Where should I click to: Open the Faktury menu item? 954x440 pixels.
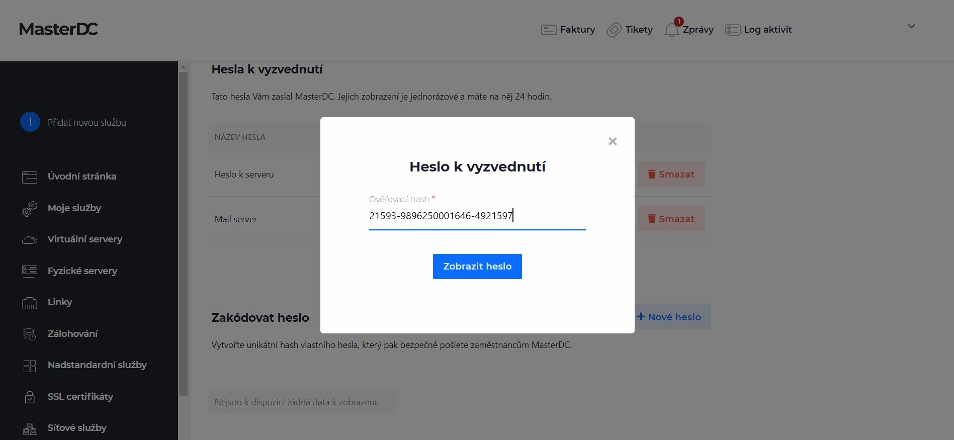(577, 30)
